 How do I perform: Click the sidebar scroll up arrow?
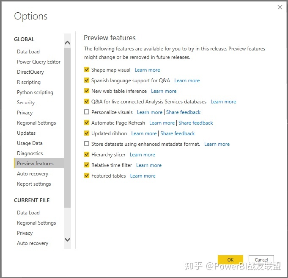[x=67, y=43]
